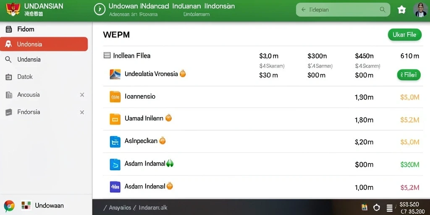Click the Fidom sidebar icon
The image size is (430, 215).
(x=9, y=29)
